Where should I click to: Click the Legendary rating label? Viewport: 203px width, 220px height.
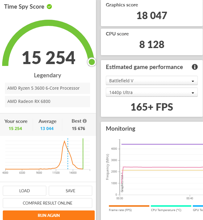48,75
